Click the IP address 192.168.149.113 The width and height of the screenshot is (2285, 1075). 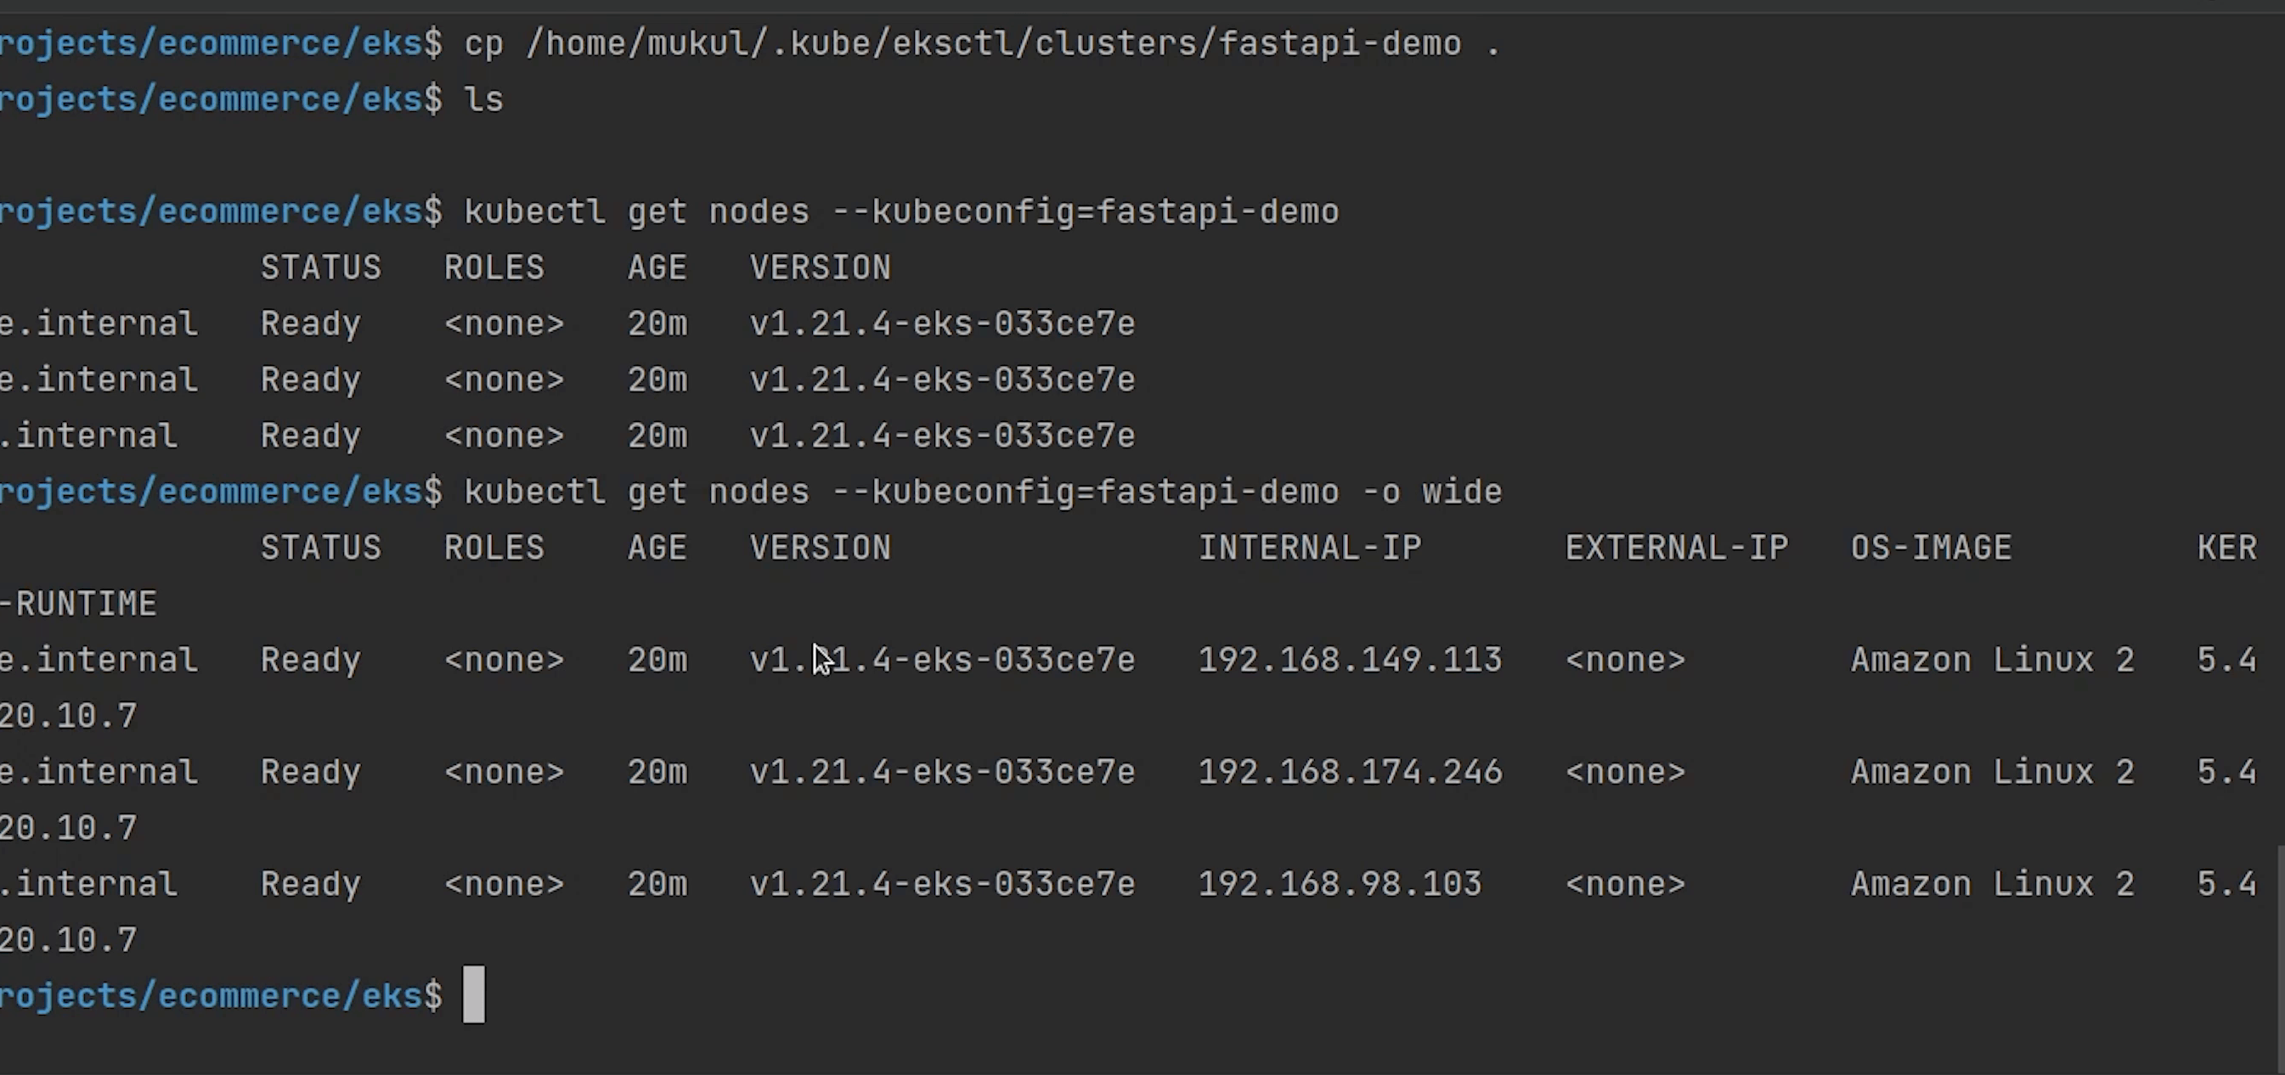1349,660
